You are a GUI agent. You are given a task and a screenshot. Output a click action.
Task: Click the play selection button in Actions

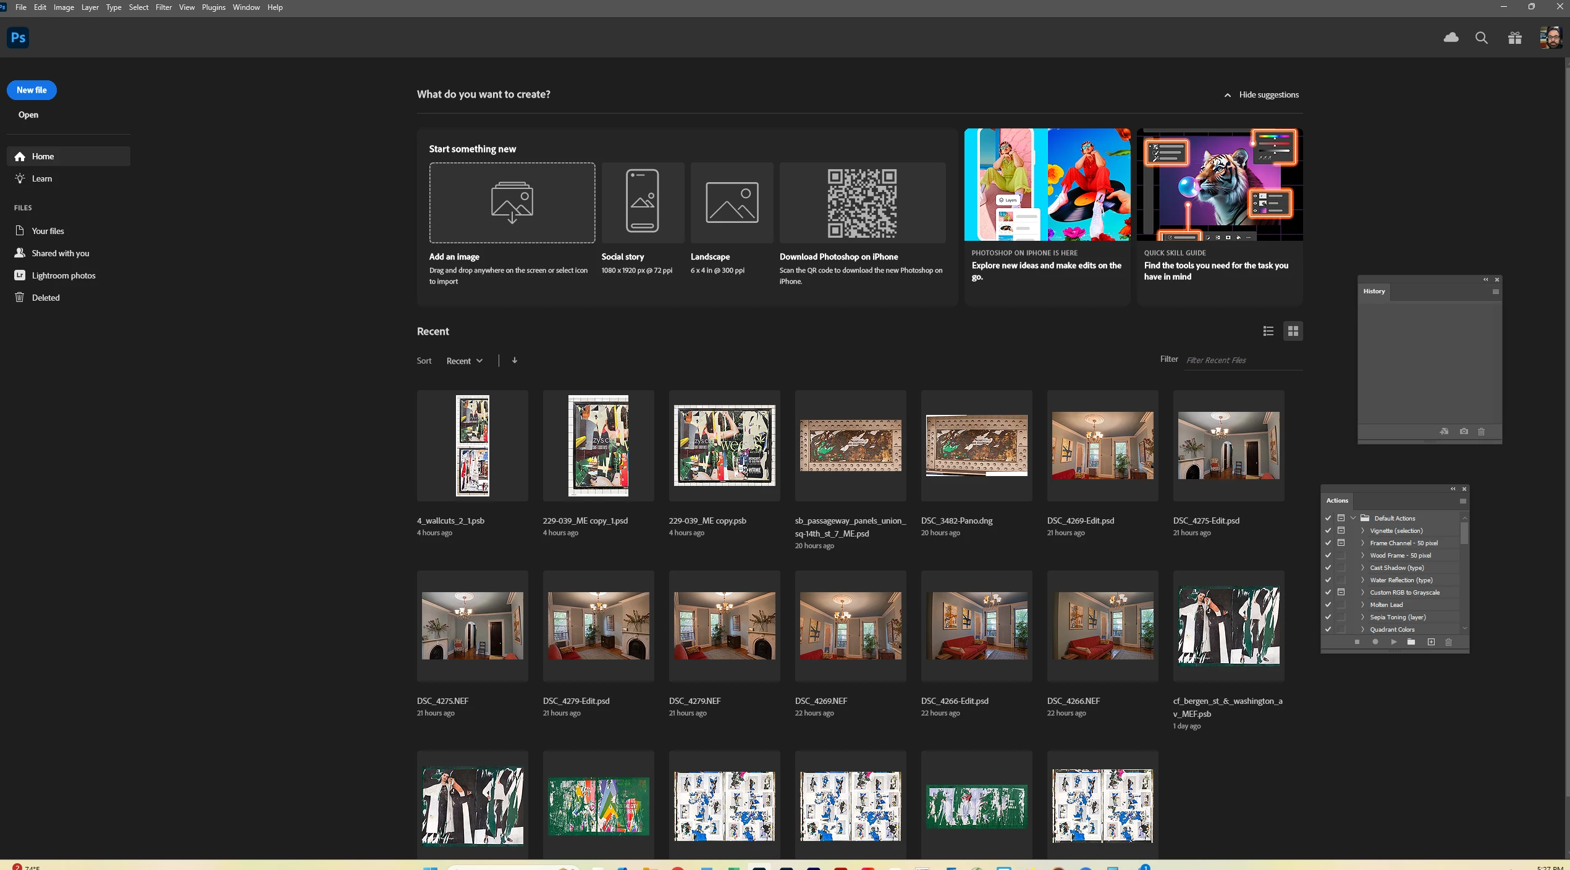tap(1393, 642)
